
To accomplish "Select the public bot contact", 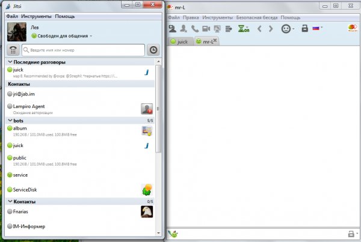I will 79,160.
